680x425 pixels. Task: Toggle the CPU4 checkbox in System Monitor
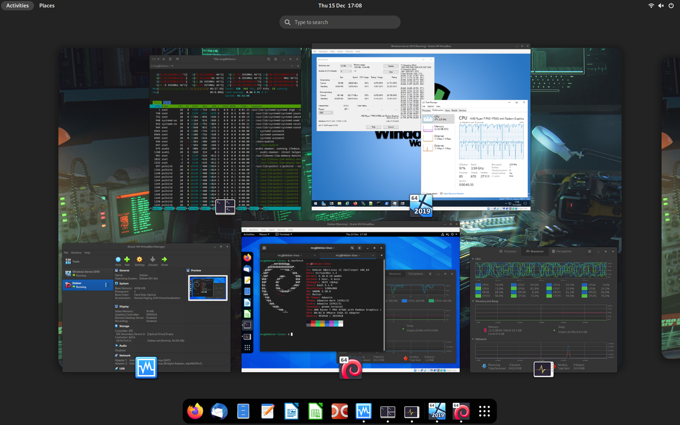tap(584, 285)
